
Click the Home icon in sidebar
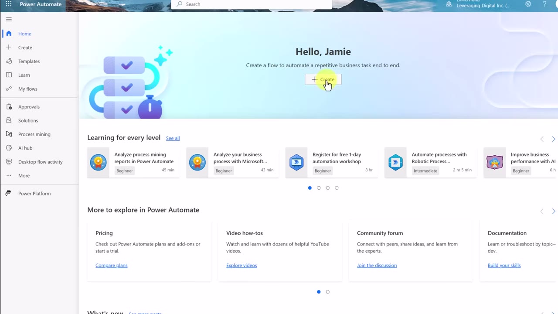click(x=9, y=34)
